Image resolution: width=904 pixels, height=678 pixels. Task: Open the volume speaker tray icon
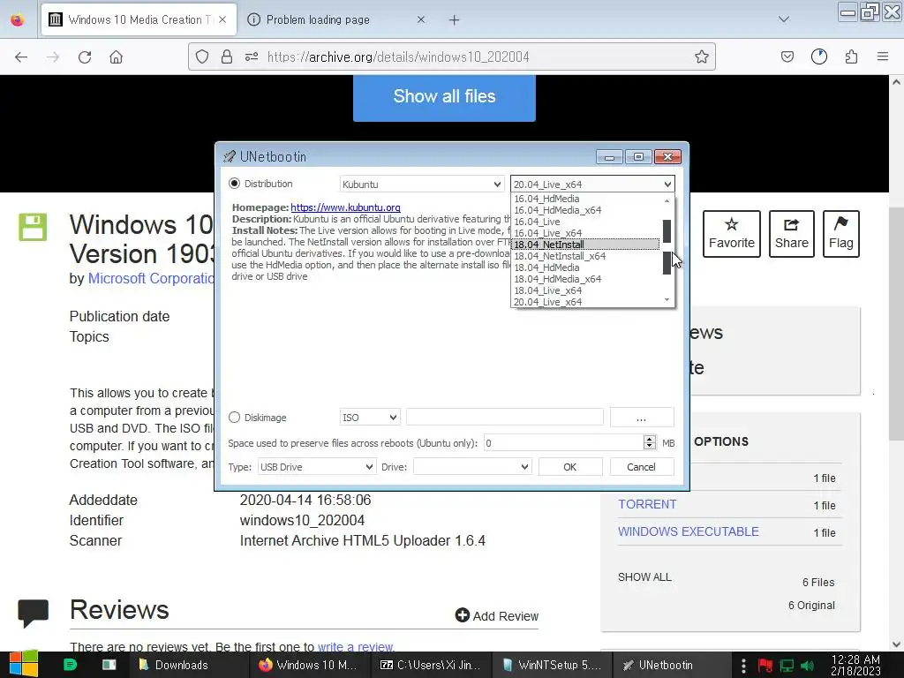click(808, 666)
